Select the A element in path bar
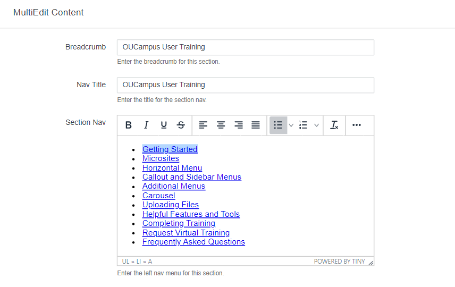This screenshot has width=455, height=287. tap(150, 261)
